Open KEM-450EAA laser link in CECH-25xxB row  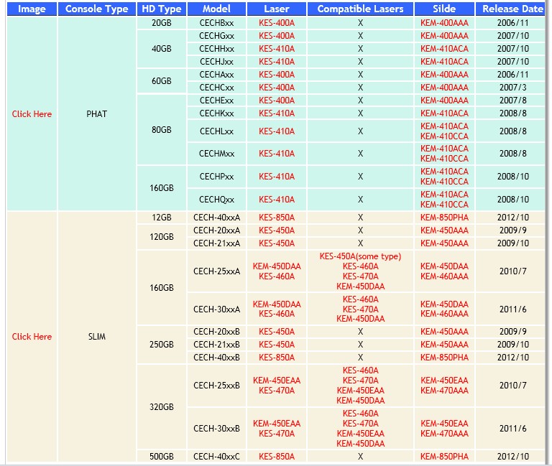coord(277,380)
